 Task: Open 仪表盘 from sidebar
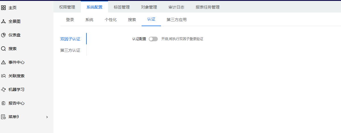(15, 35)
